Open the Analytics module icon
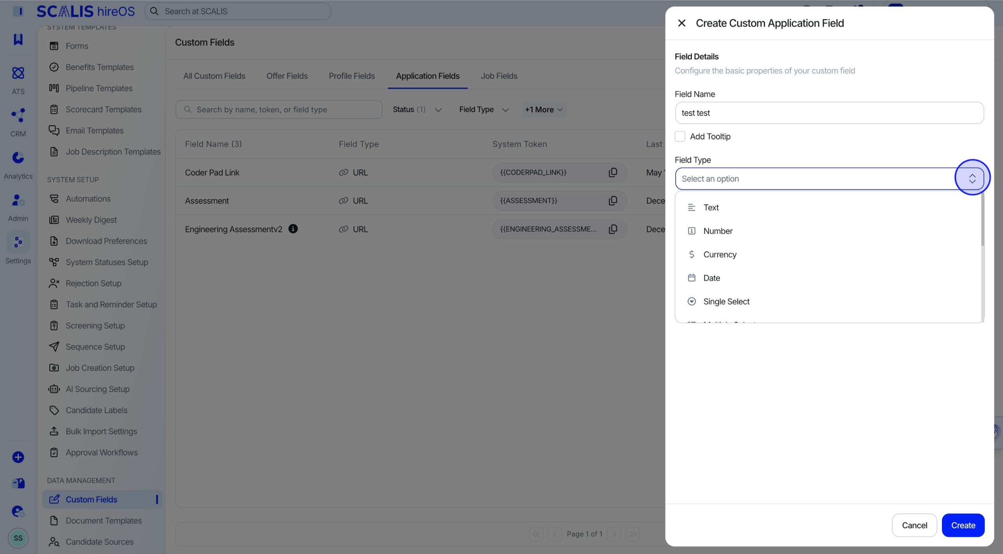Viewport: 1003px width, 554px height. (18, 157)
